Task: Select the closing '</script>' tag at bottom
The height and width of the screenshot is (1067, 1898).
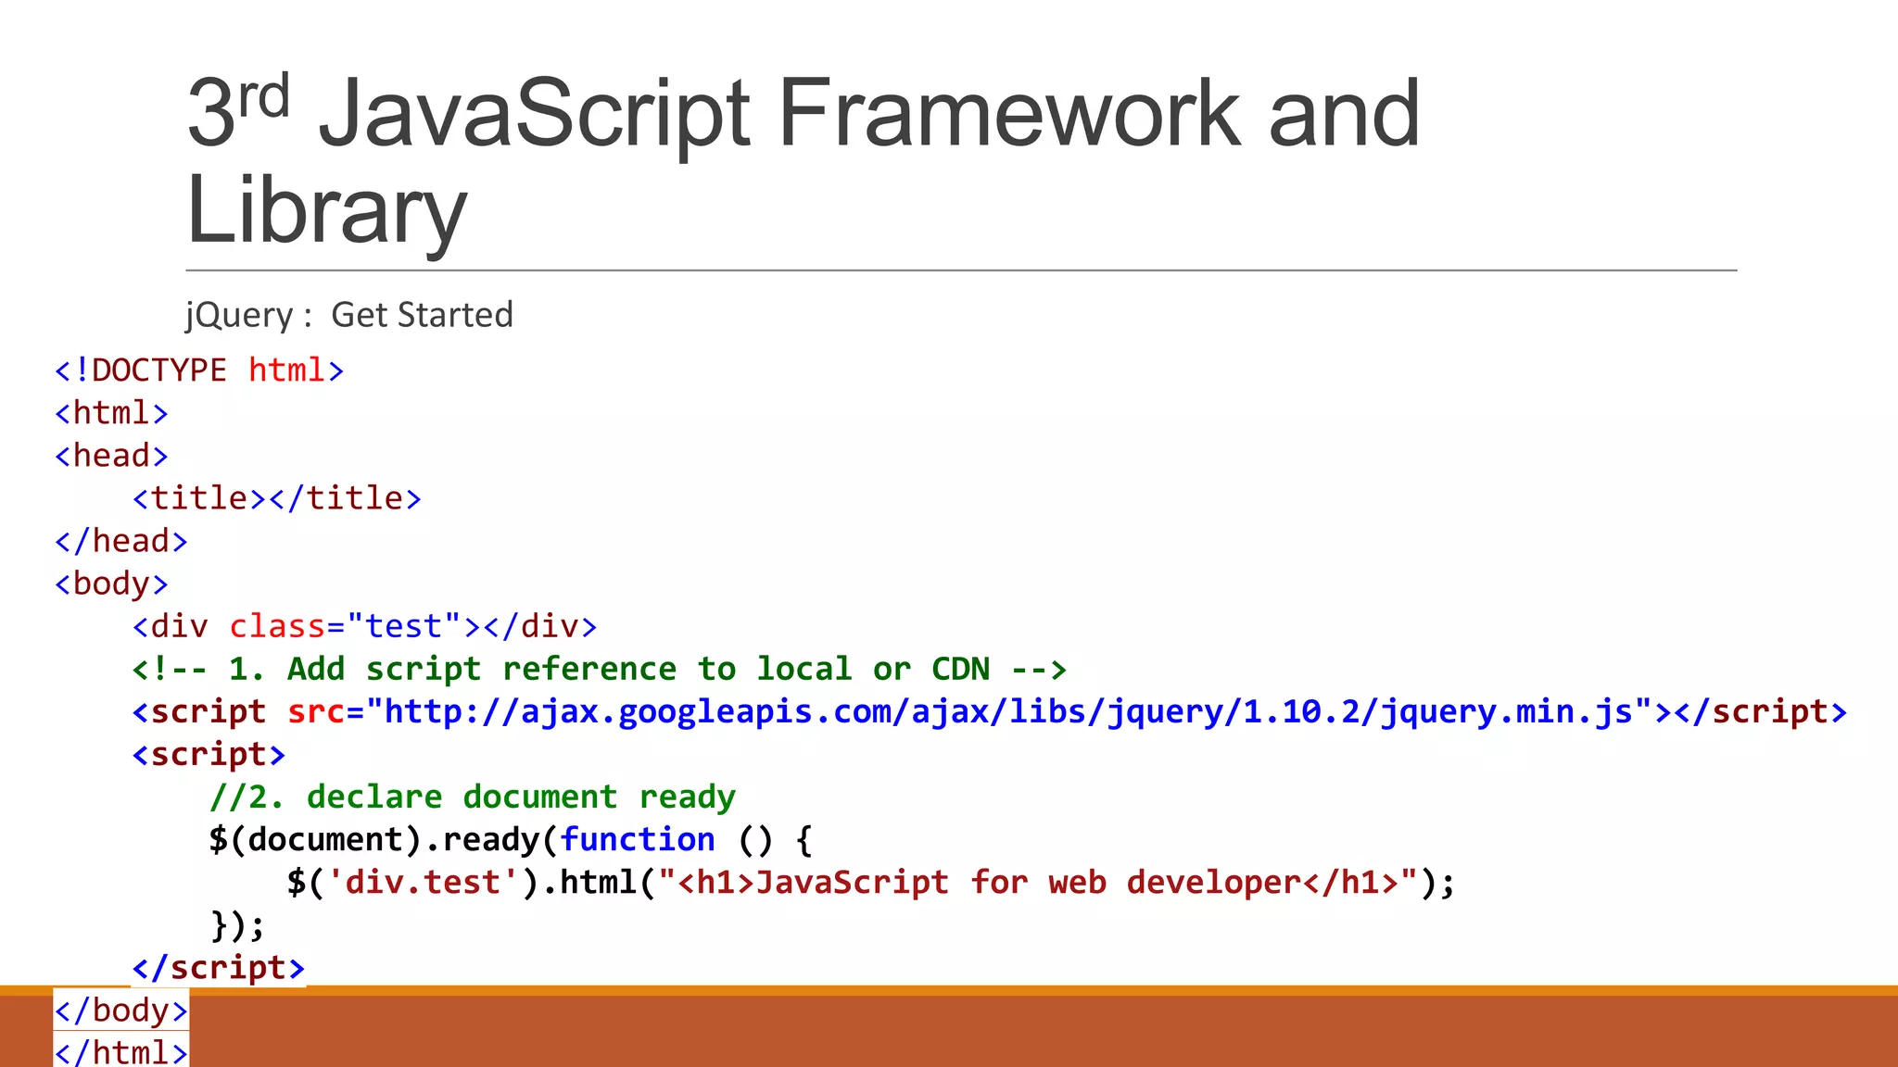Action: click(219, 967)
